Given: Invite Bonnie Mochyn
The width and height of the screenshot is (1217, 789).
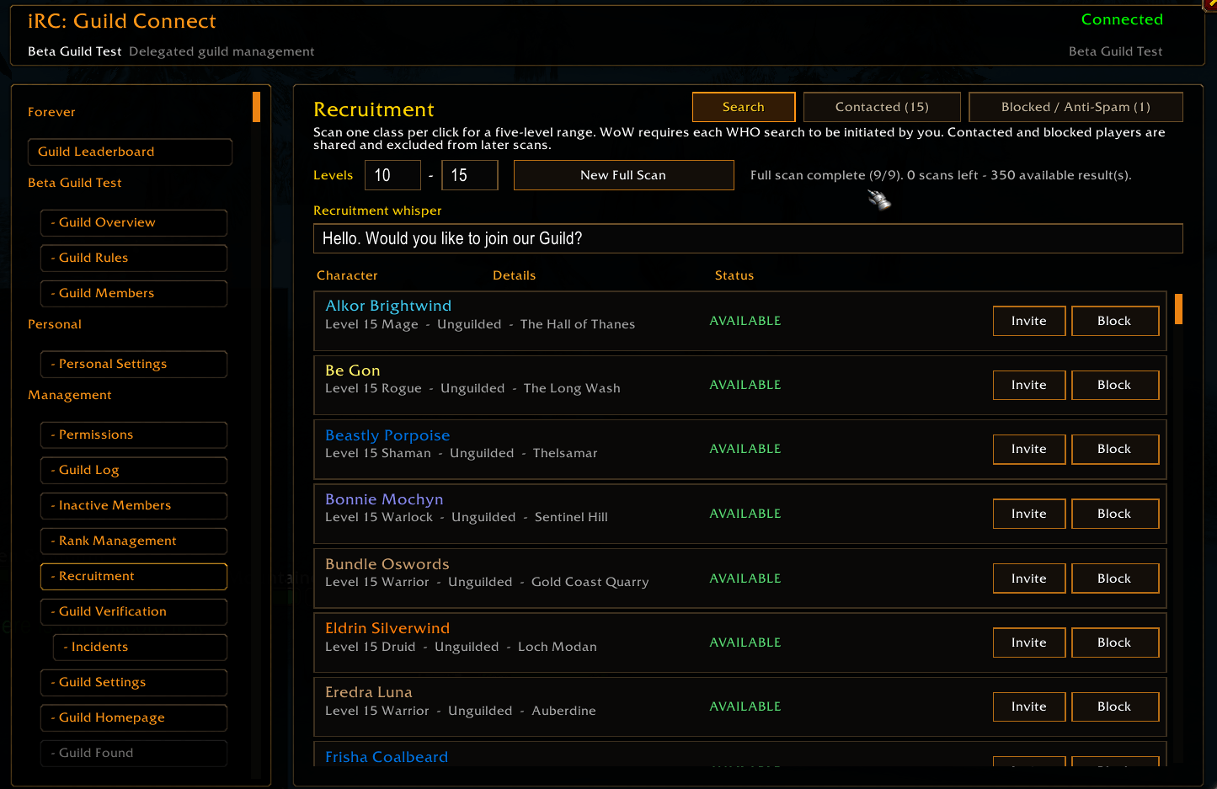Looking at the screenshot, I should pos(1029,514).
